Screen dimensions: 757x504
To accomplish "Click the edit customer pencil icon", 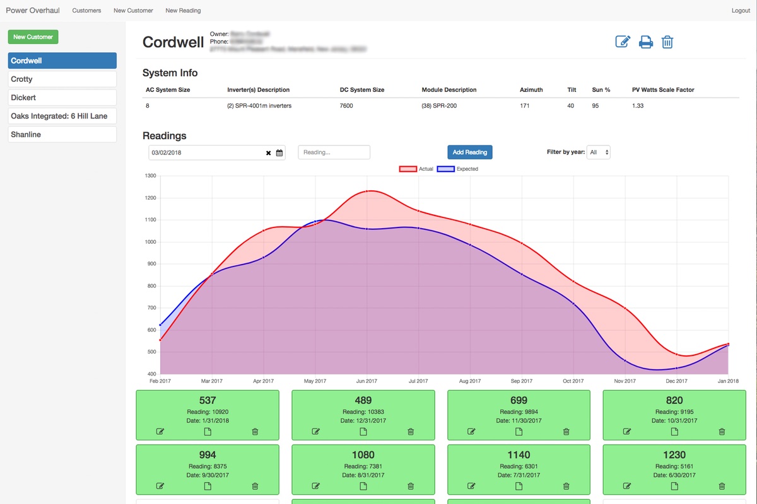I will (623, 42).
